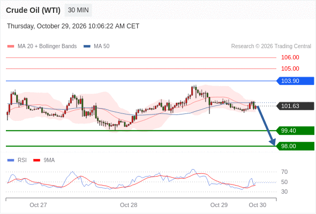
Task: Select the RSI legend label
Action: point(22,160)
